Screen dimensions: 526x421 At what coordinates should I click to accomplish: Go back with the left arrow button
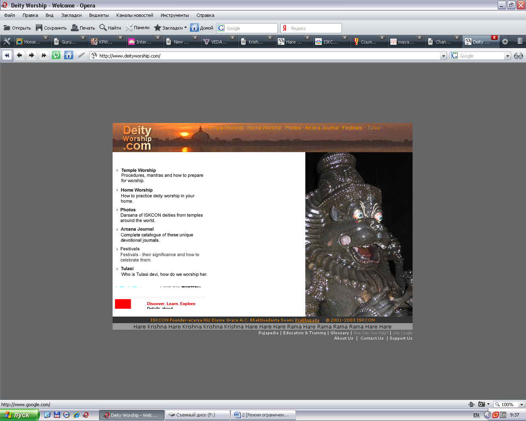(x=19, y=55)
